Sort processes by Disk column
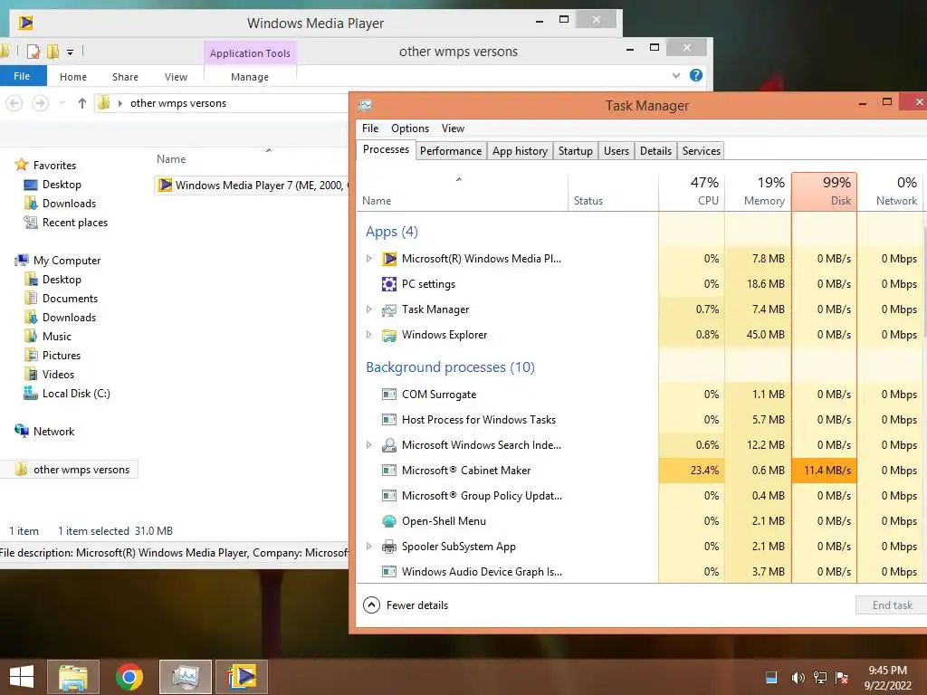927x695 pixels. (x=824, y=192)
